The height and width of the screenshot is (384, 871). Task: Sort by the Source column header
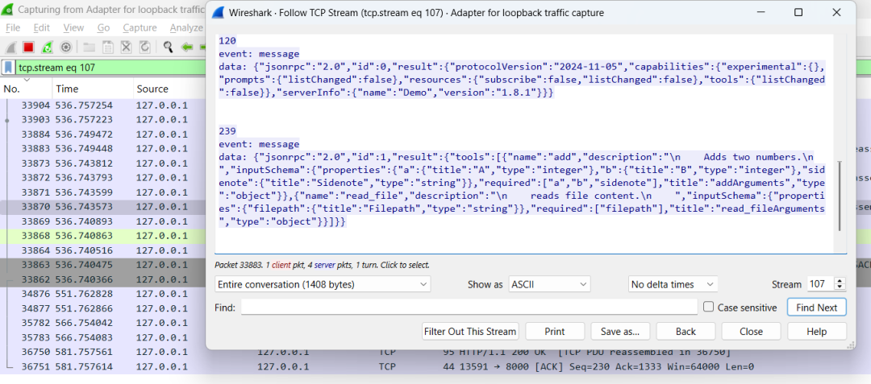(x=169, y=89)
